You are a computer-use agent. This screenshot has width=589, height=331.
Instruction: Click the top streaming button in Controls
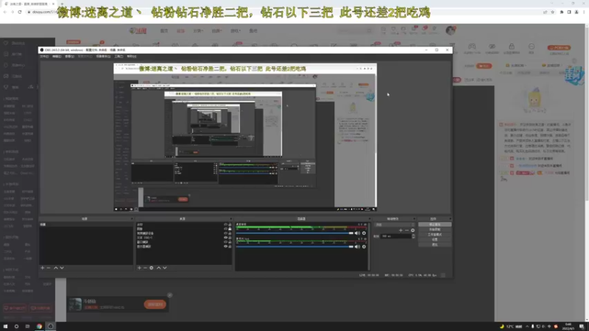(434, 224)
